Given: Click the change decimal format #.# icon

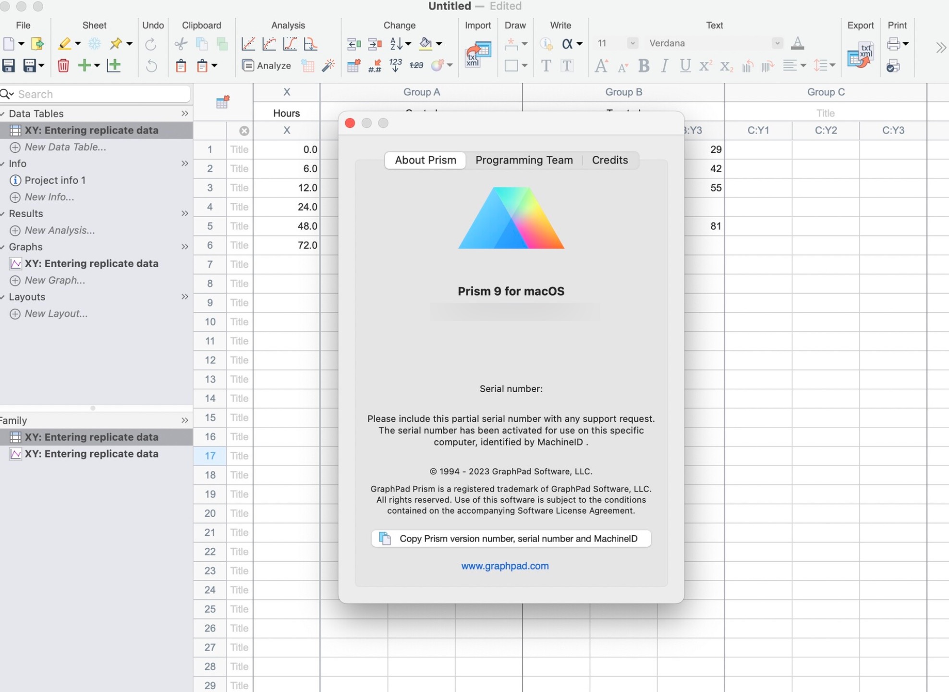Looking at the screenshot, I should click(374, 65).
